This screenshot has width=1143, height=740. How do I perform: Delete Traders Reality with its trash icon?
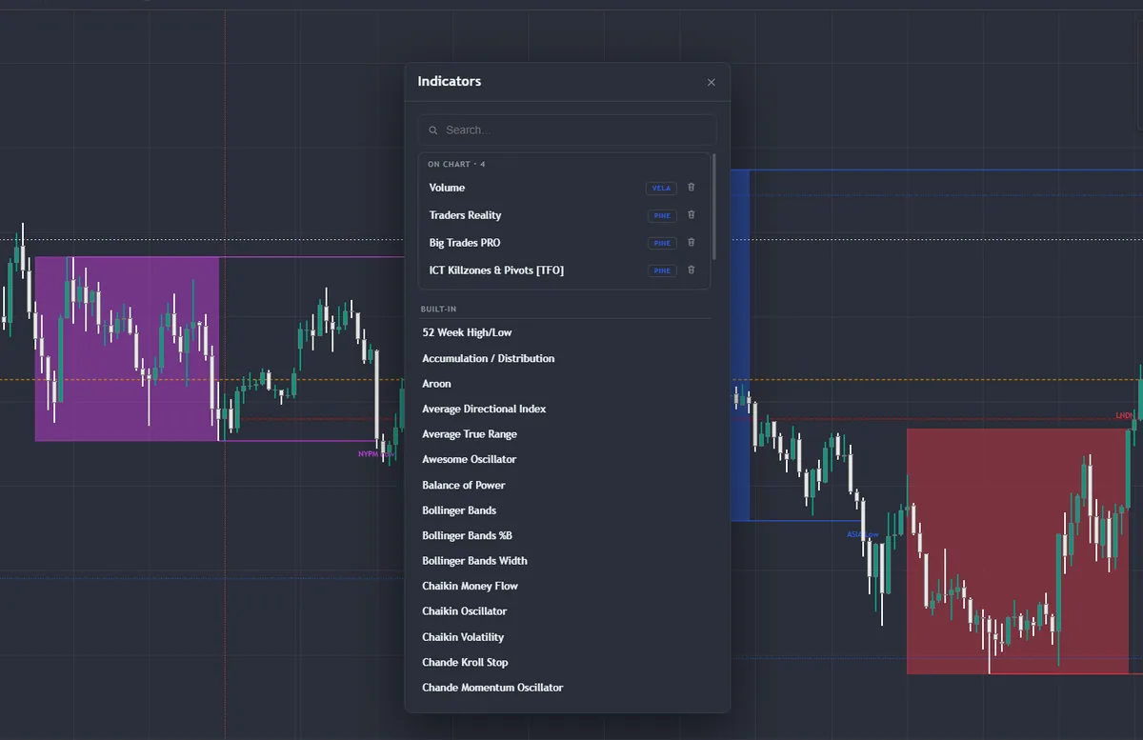coord(692,215)
